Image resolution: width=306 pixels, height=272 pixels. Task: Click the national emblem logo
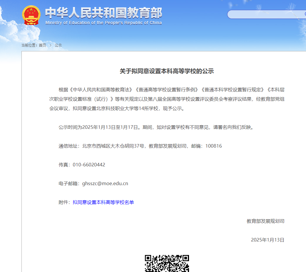tap(31, 15)
